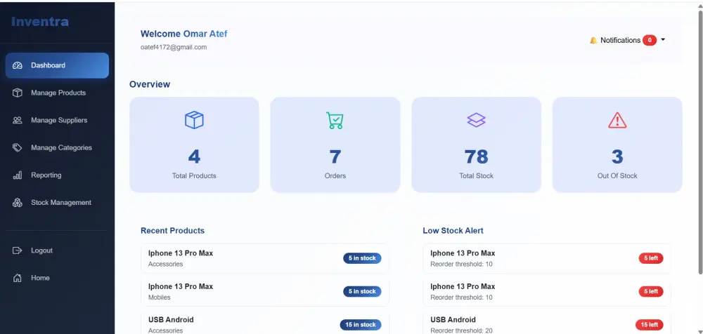Click the 15 left red badge
The image size is (703, 334).
click(x=649, y=325)
